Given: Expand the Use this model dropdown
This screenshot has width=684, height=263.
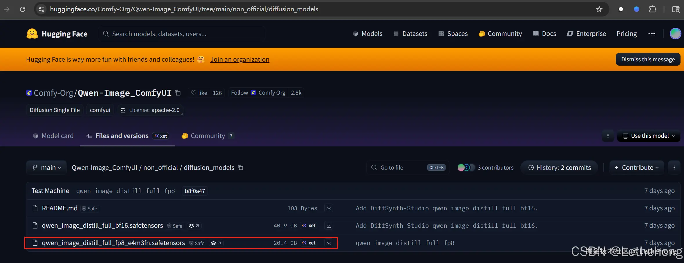Looking at the screenshot, I should point(649,136).
